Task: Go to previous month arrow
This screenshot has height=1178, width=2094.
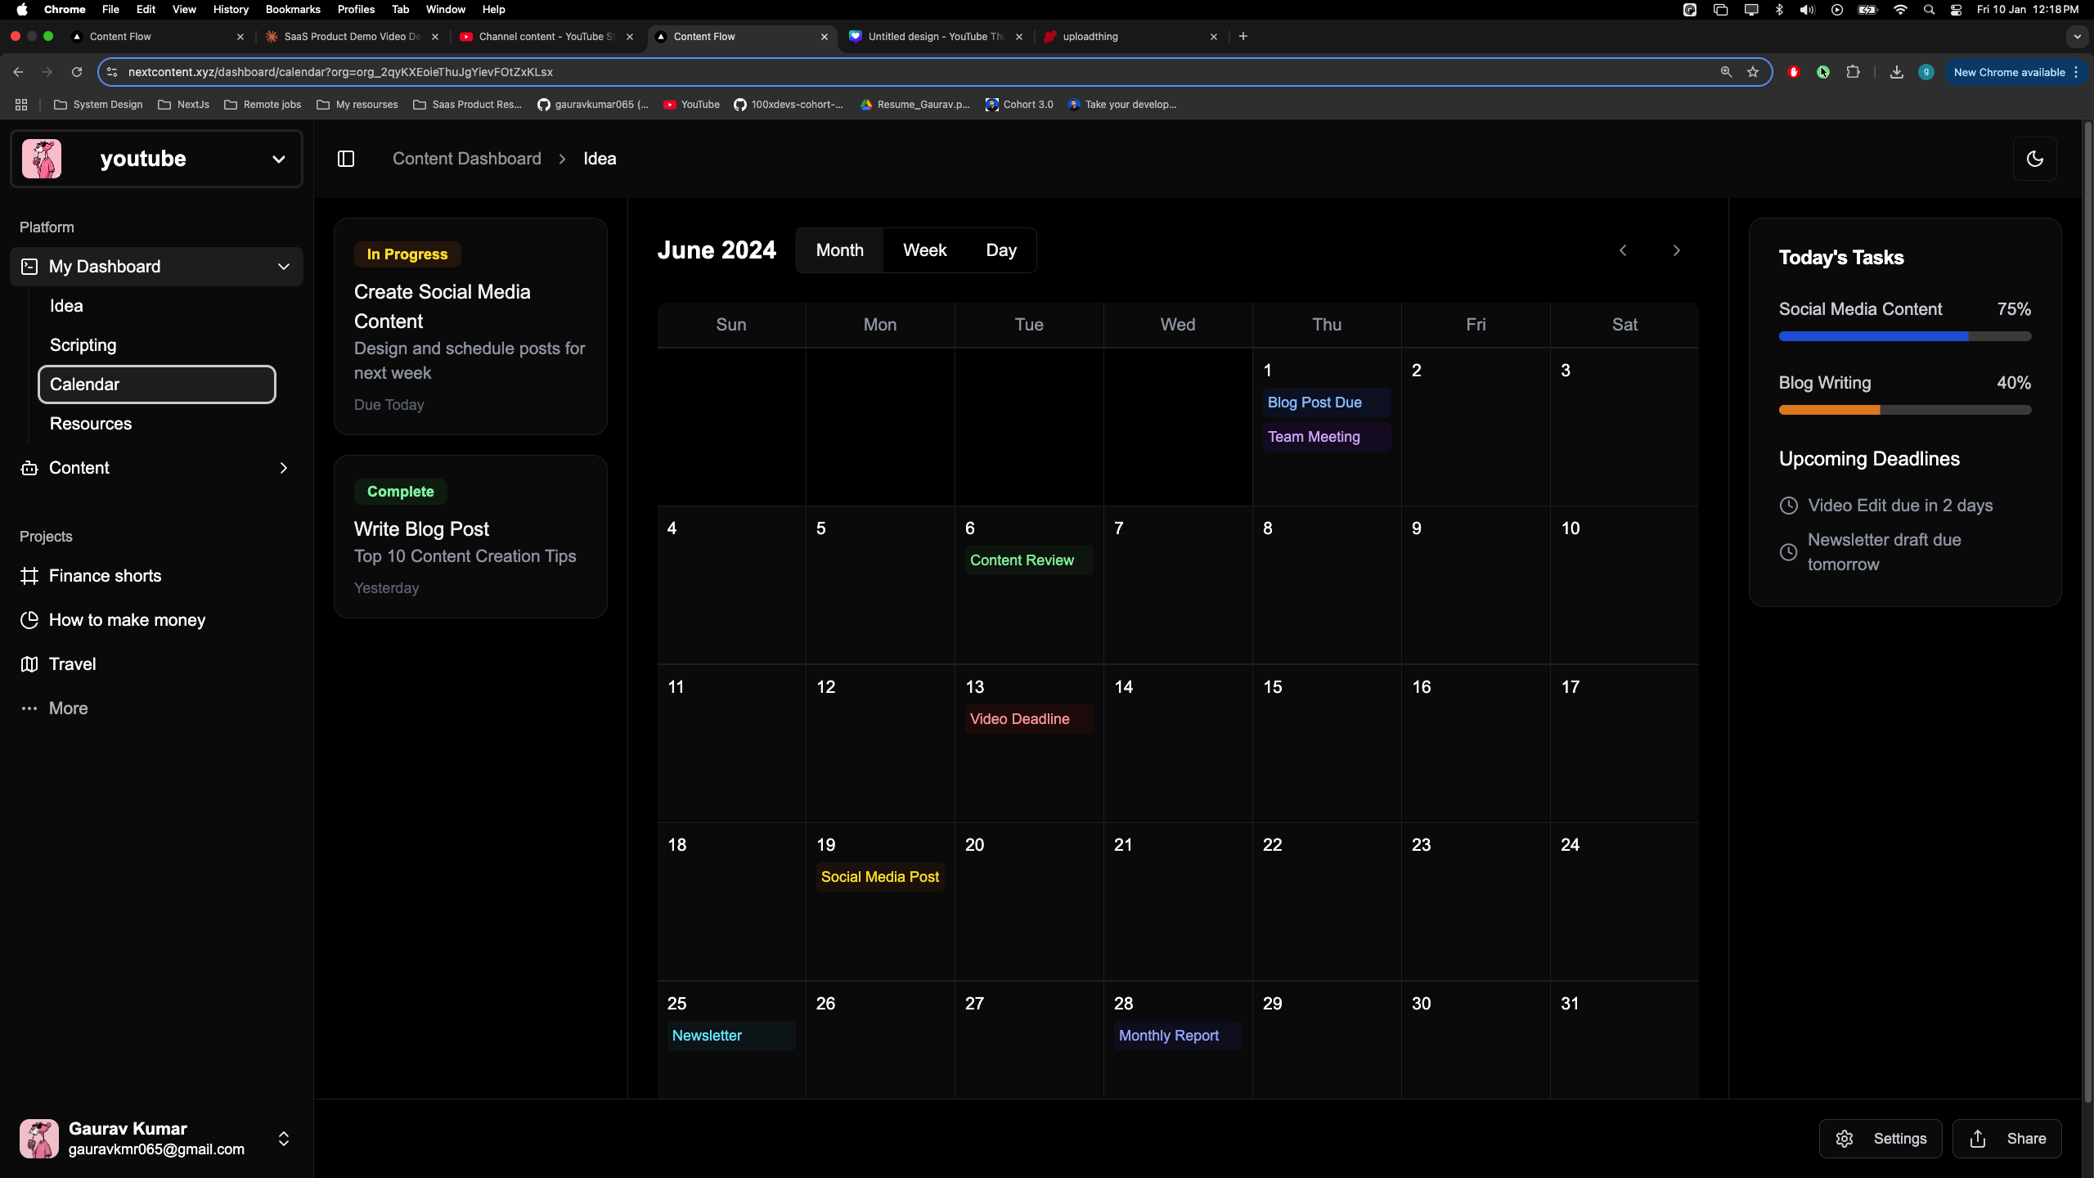Action: (1623, 250)
